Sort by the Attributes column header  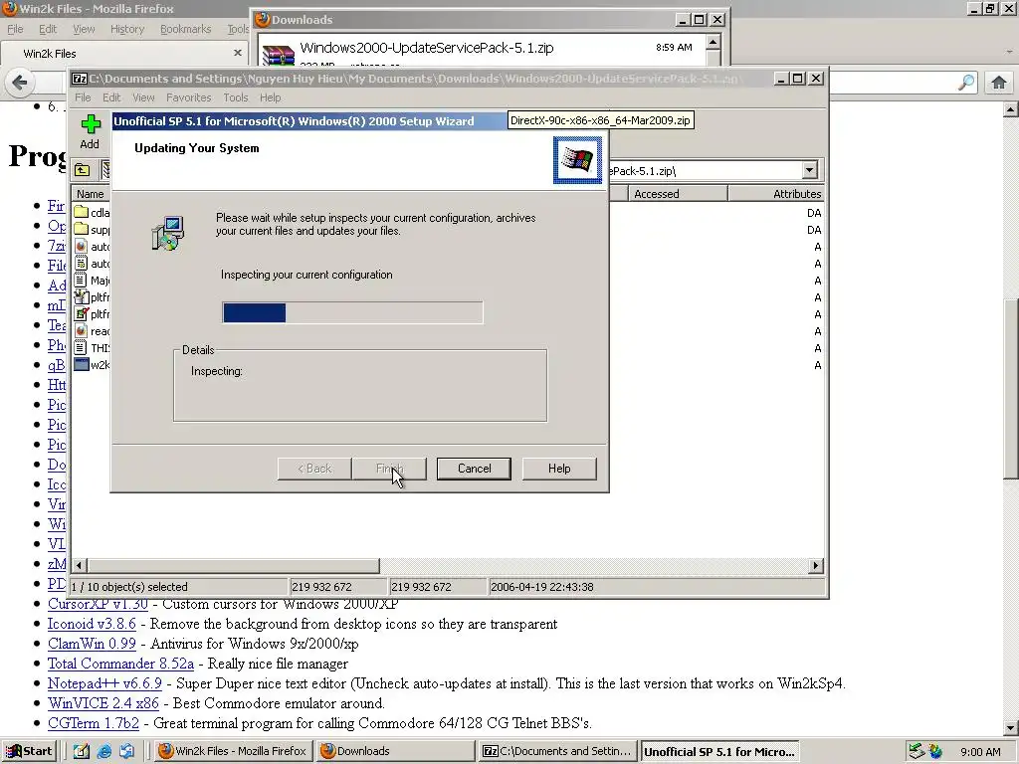coord(776,194)
